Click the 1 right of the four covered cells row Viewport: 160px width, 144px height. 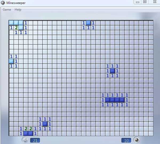click(x=127, y=100)
